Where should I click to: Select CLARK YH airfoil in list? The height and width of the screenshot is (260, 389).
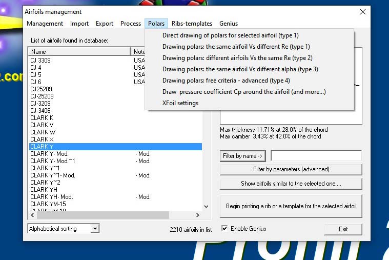[44, 190]
